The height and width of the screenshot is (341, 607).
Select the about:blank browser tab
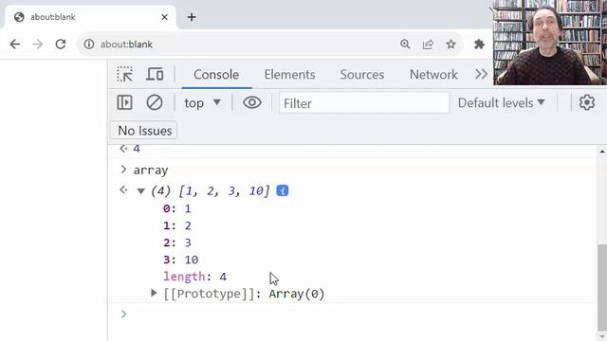point(90,17)
